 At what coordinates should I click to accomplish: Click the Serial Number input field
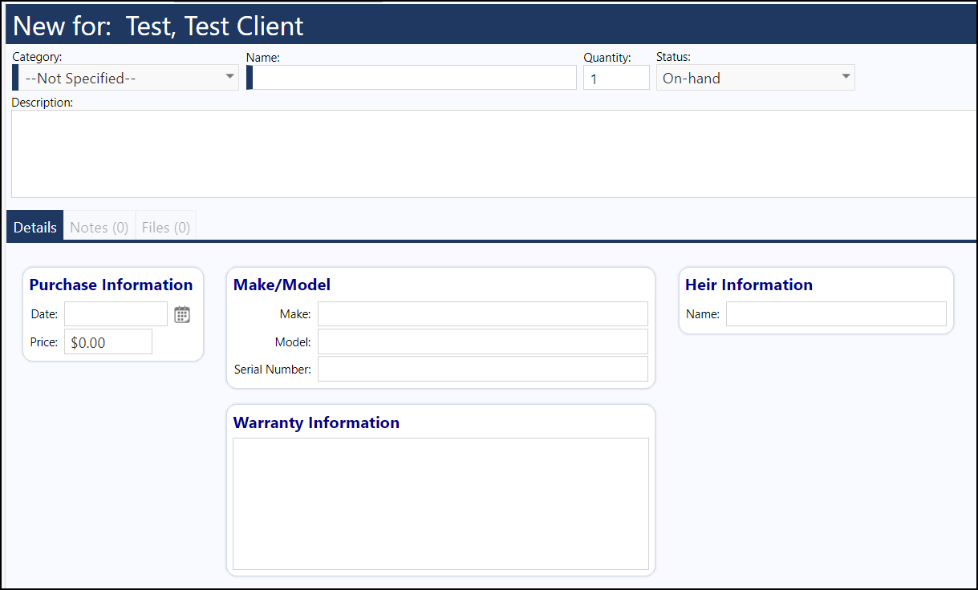483,370
